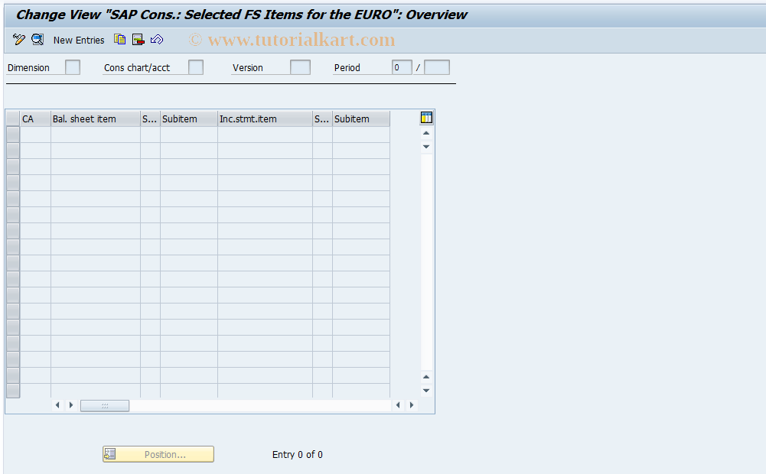Screen dimensions: 766x474
Task: Open table column configuration icon
Action: coord(426,118)
